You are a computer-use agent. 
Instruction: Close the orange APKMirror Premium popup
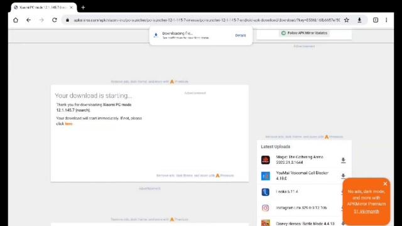pos(385,184)
